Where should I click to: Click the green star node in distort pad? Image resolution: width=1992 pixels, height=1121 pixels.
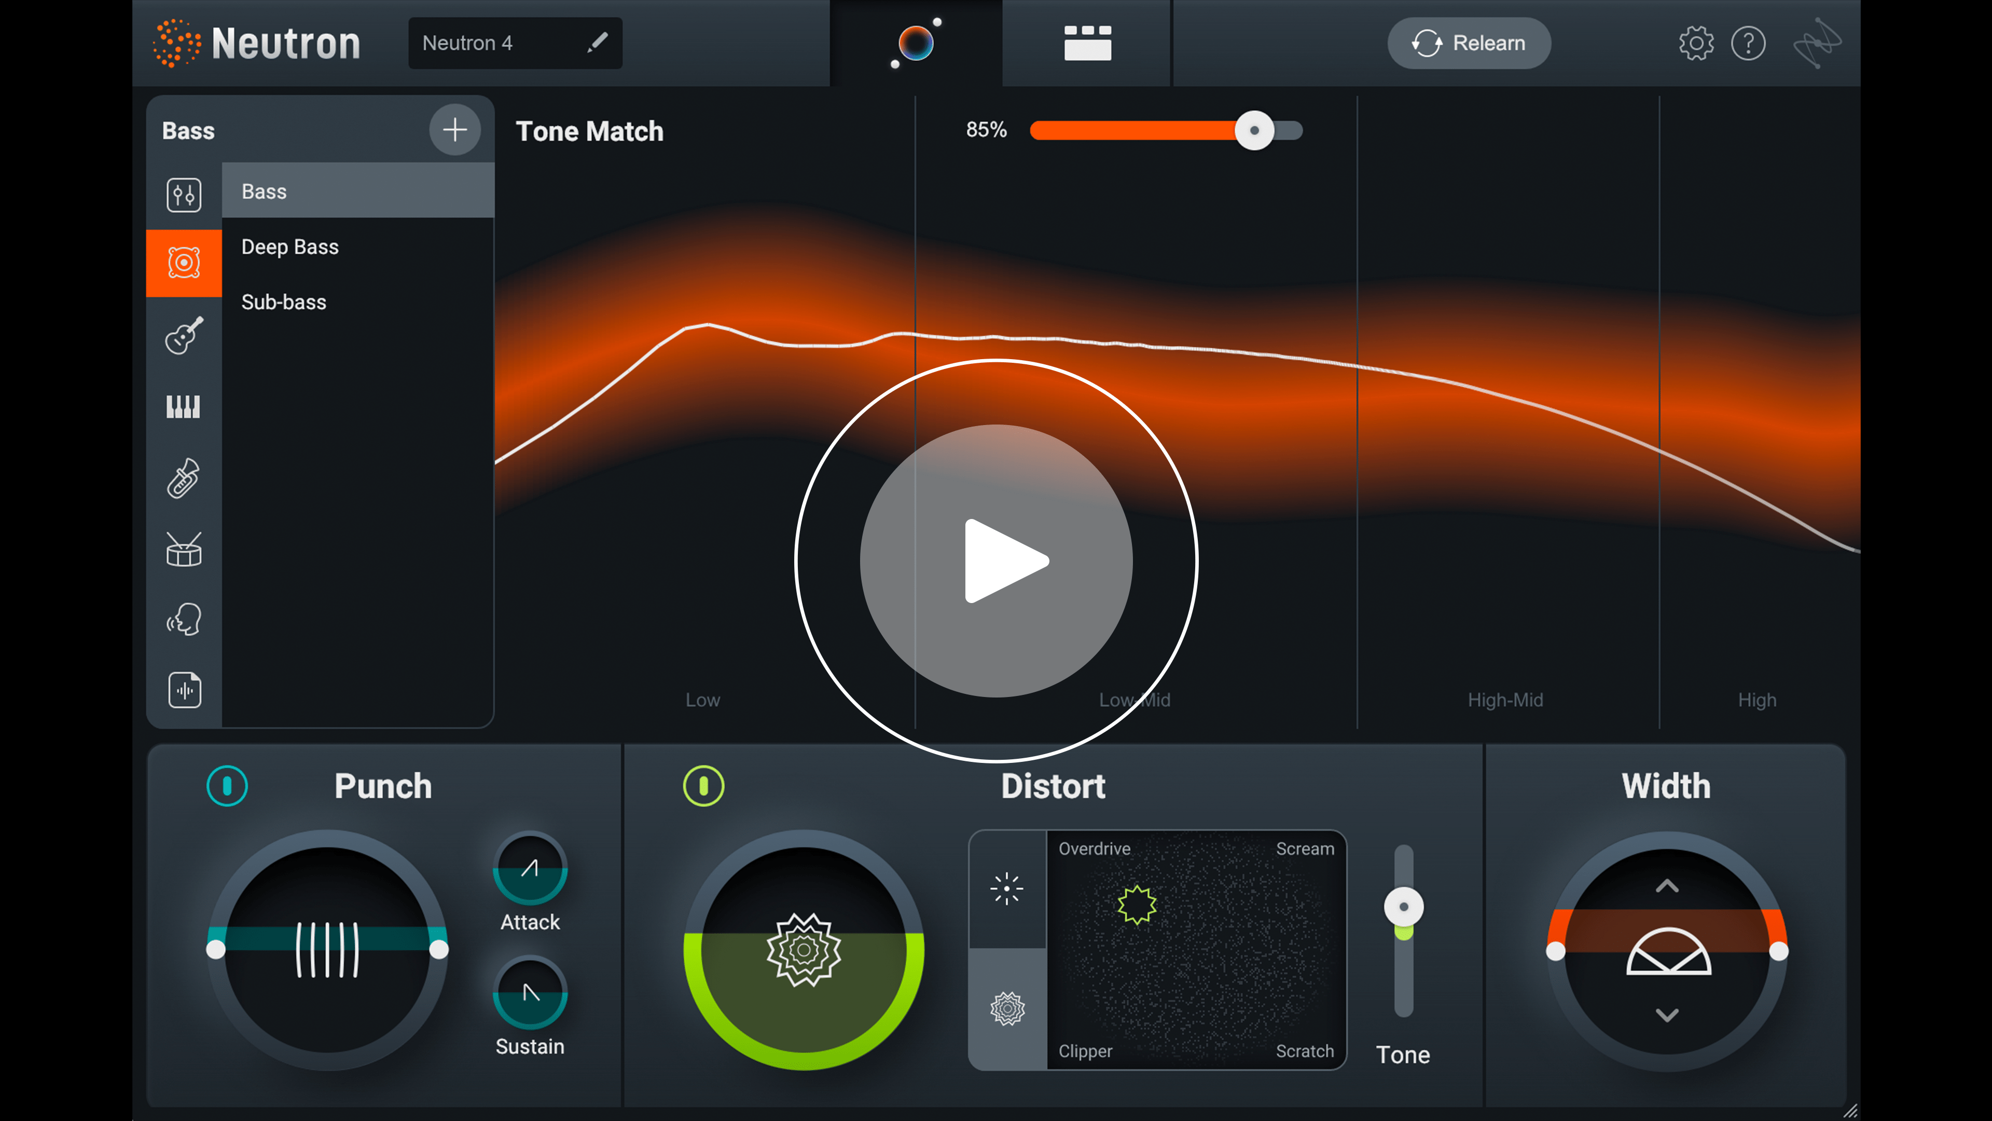click(x=1137, y=905)
